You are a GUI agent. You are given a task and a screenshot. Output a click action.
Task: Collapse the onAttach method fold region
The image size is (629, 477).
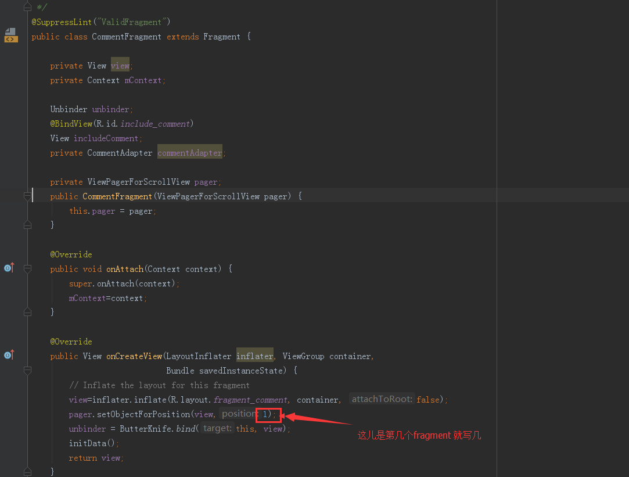(27, 269)
